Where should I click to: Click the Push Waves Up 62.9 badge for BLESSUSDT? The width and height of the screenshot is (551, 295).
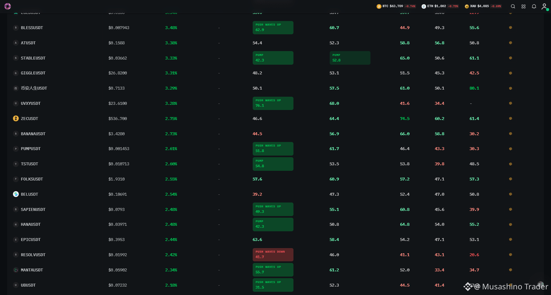click(x=273, y=27)
